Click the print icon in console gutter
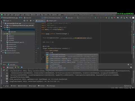This screenshot has width=135, height=101. pyautogui.click(x=7, y=82)
